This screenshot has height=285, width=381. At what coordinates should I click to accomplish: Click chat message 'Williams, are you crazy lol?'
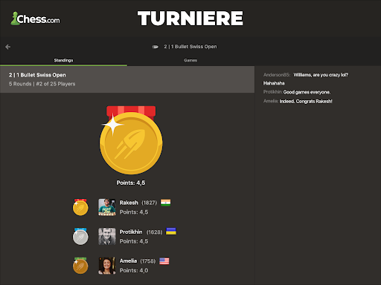321,75
